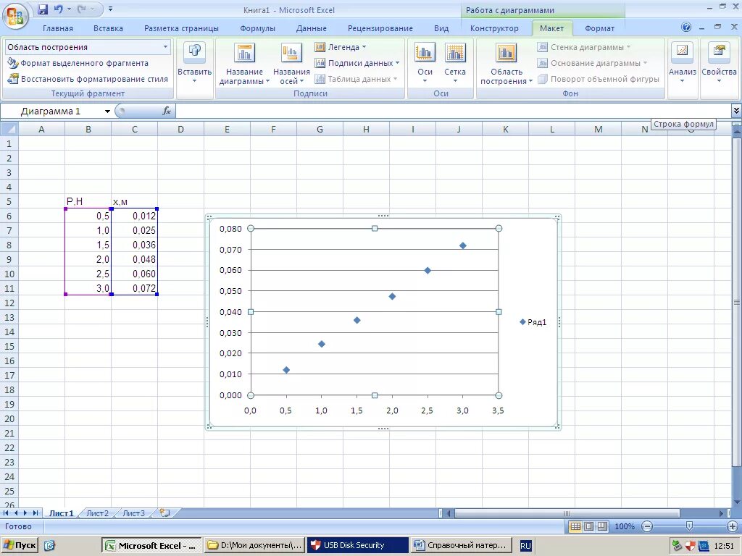Click the formula bar input field
Viewport: 742px width, 556px height.
pos(454,111)
